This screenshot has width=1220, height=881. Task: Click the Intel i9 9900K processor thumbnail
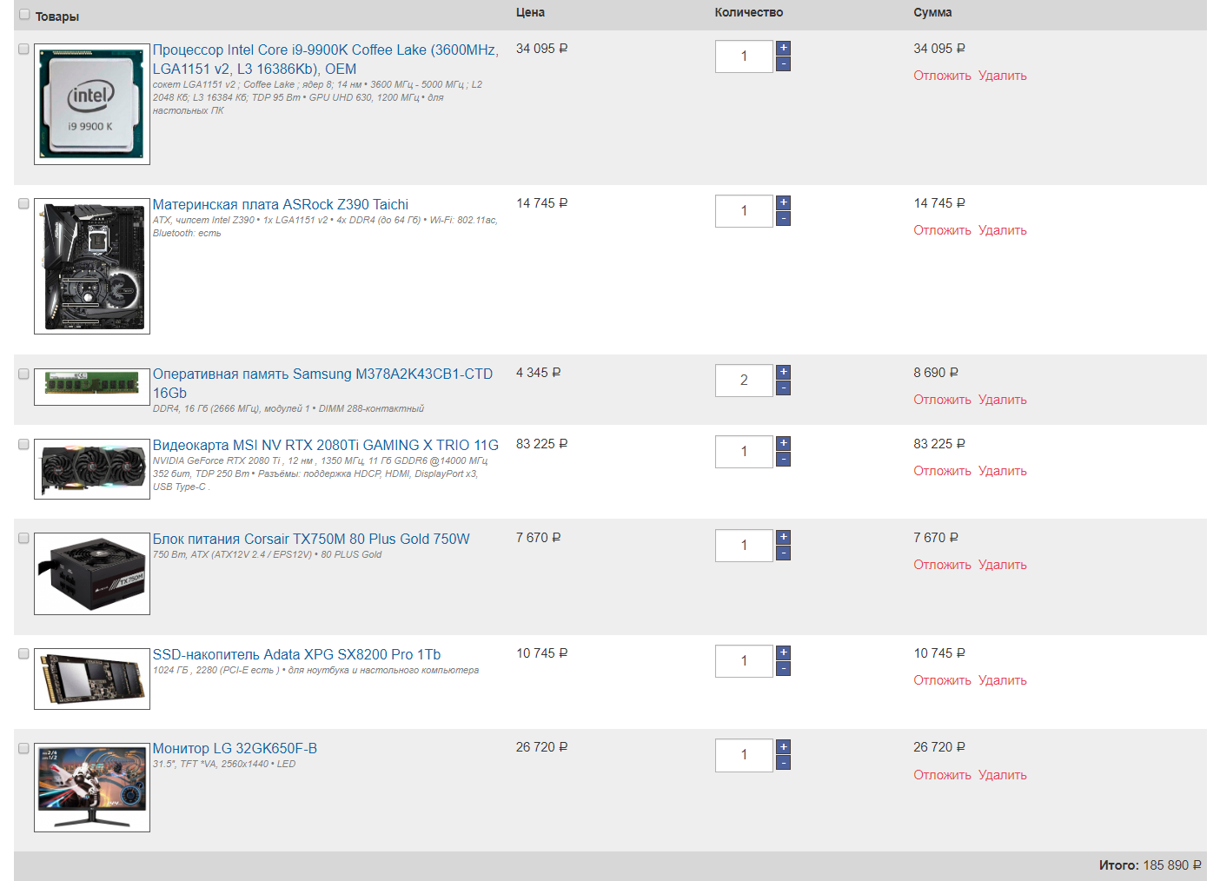coord(92,104)
